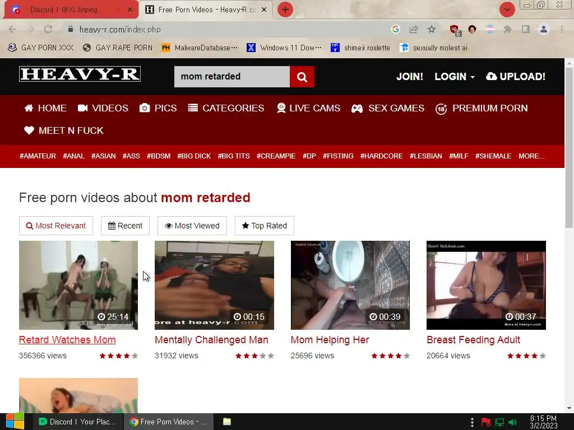Open the PICS navigation item
This screenshot has height=430, width=574.
pos(158,108)
